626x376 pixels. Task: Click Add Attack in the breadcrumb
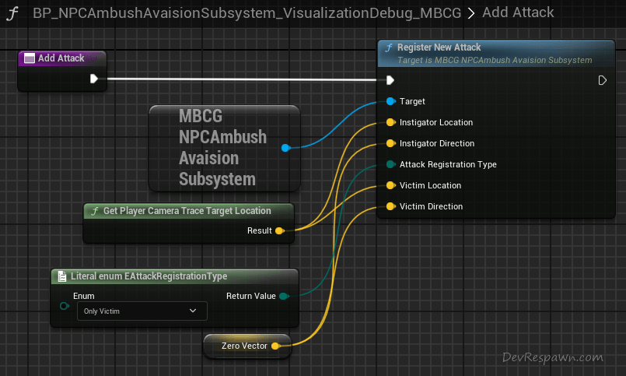pyautogui.click(x=518, y=12)
